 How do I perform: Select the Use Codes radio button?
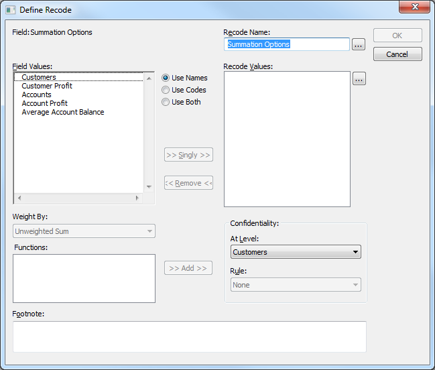(x=166, y=90)
